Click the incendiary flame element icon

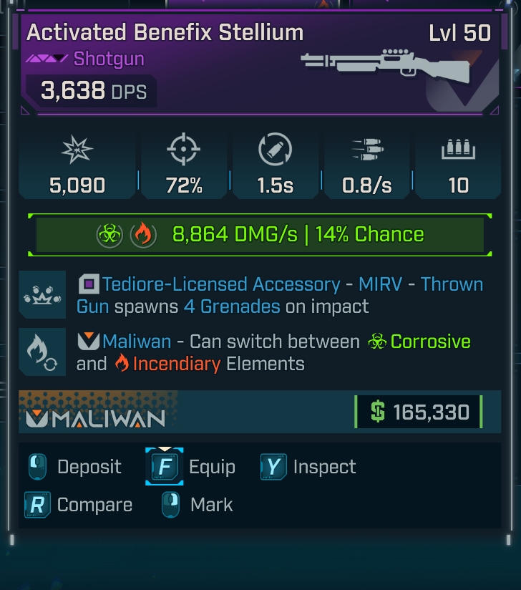click(143, 235)
